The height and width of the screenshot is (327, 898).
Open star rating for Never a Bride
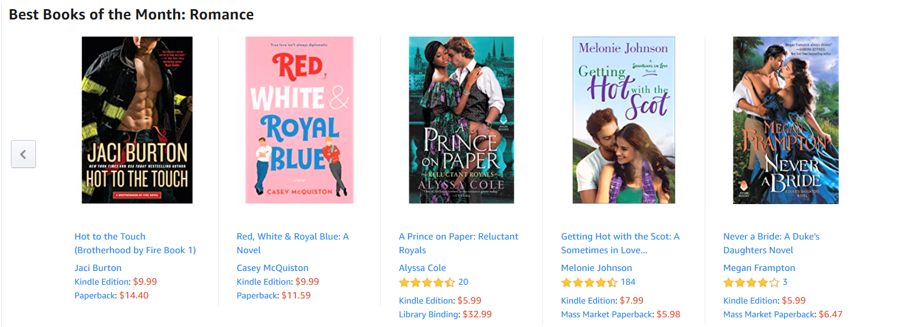751,282
